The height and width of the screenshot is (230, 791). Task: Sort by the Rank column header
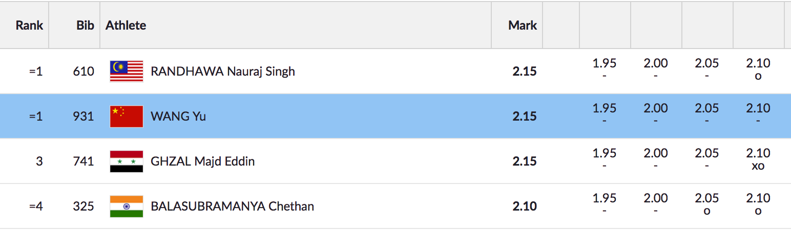click(x=29, y=25)
